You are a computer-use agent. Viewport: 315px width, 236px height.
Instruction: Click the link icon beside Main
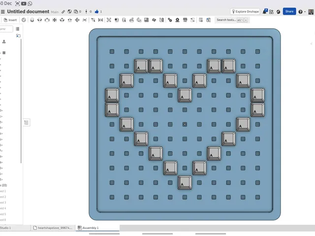pos(63,12)
